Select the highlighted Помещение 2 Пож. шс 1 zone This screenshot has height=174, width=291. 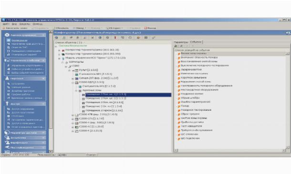[128, 95]
